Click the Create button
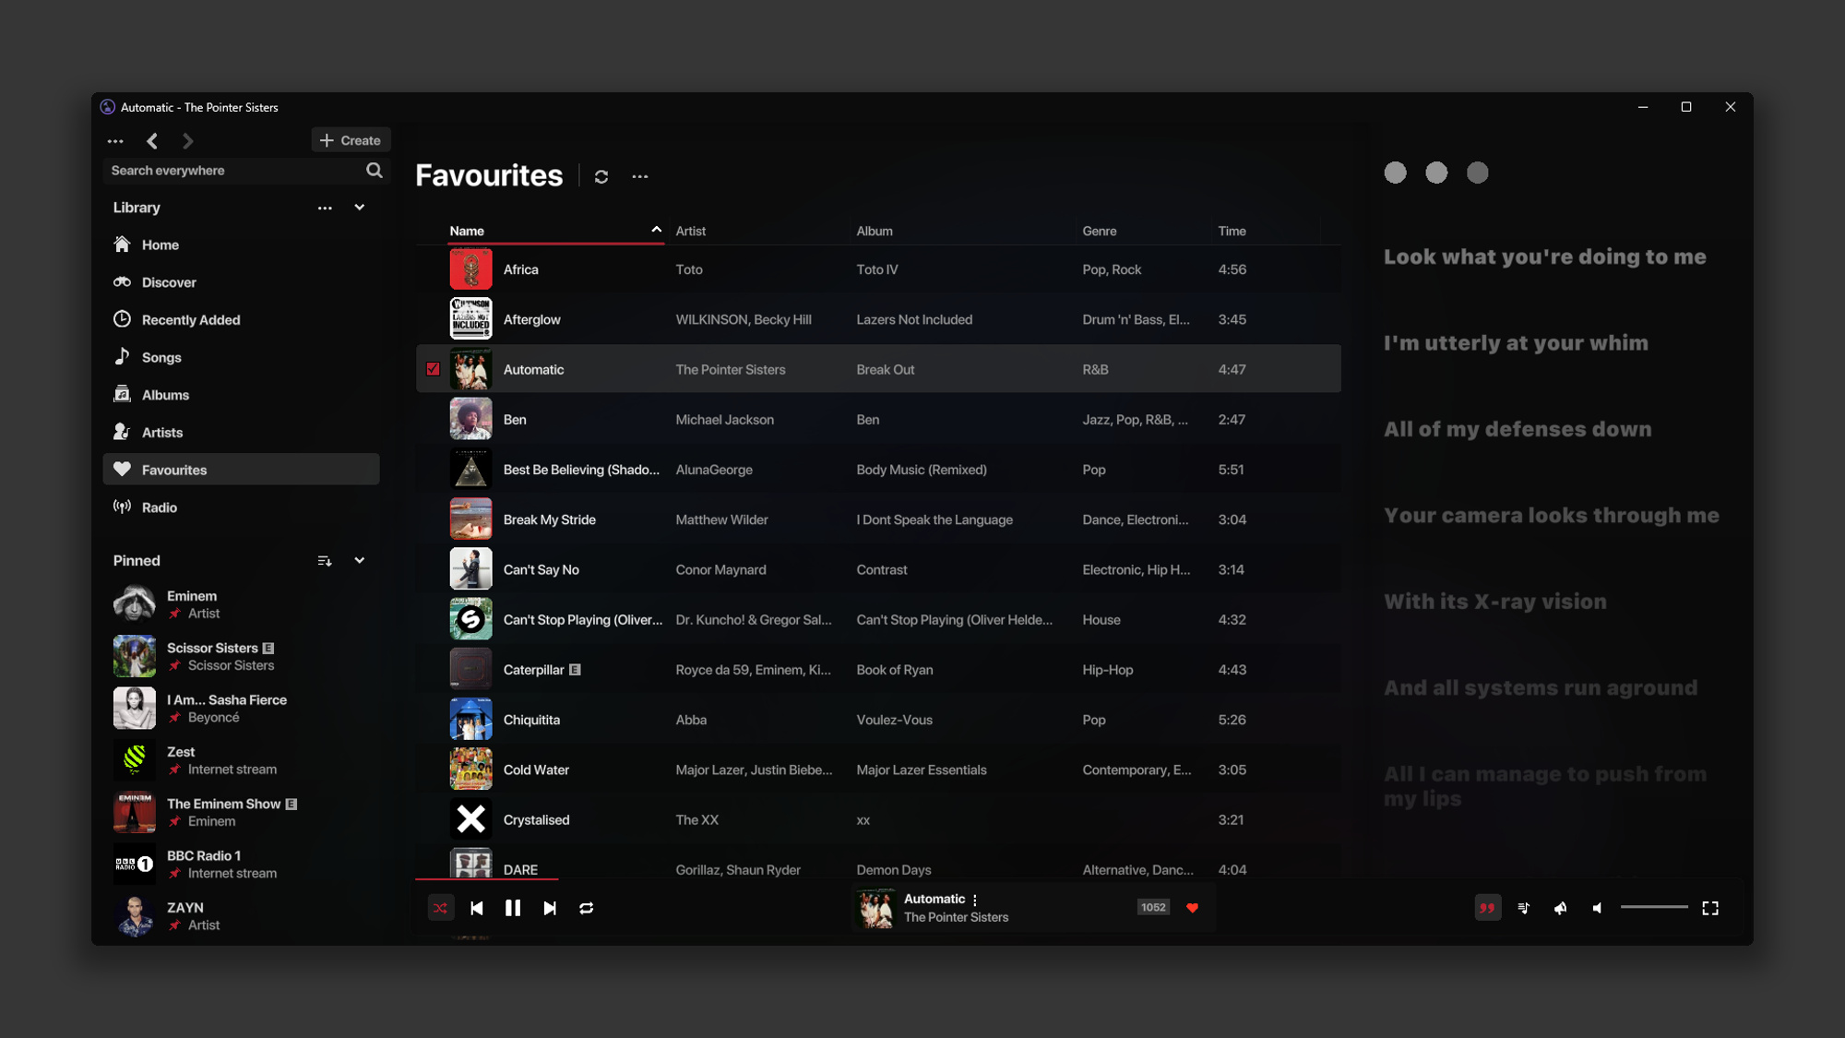The width and height of the screenshot is (1845, 1038). pyautogui.click(x=351, y=140)
